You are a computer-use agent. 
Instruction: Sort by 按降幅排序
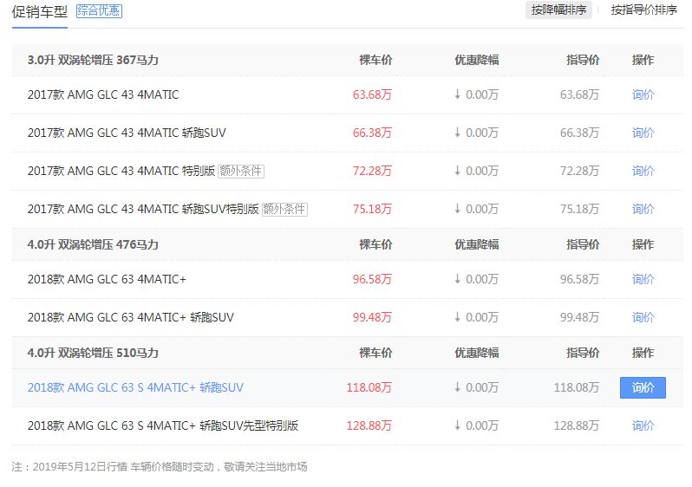pos(558,10)
